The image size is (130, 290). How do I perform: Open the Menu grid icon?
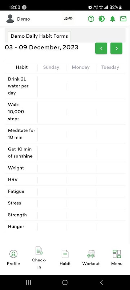click(x=117, y=254)
